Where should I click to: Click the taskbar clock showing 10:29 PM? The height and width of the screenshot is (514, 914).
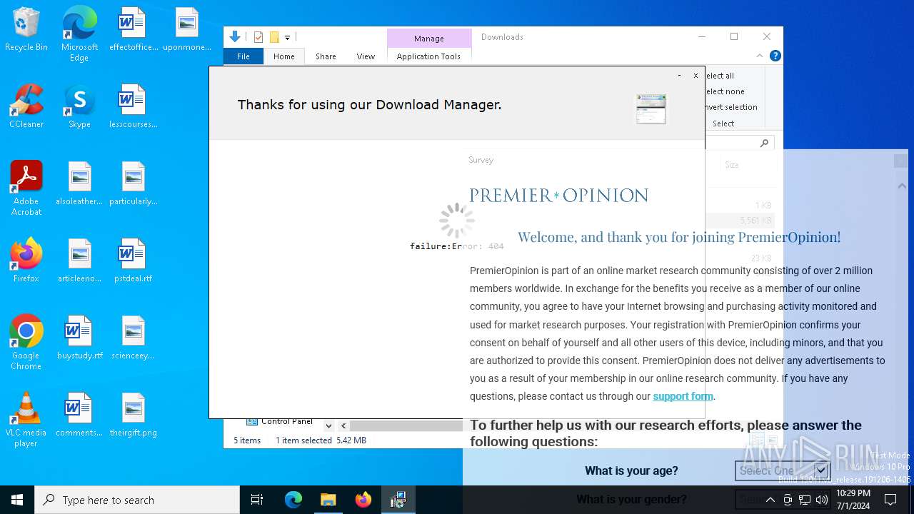point(853,500)
